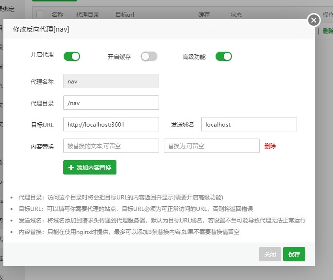Enable the 开启缓存 switch
333x280 pixels.
pyautogui.click(x=149, y=57)
